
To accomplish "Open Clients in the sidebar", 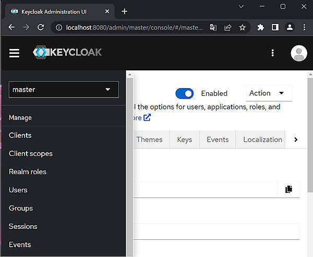I will pos(20,136).
